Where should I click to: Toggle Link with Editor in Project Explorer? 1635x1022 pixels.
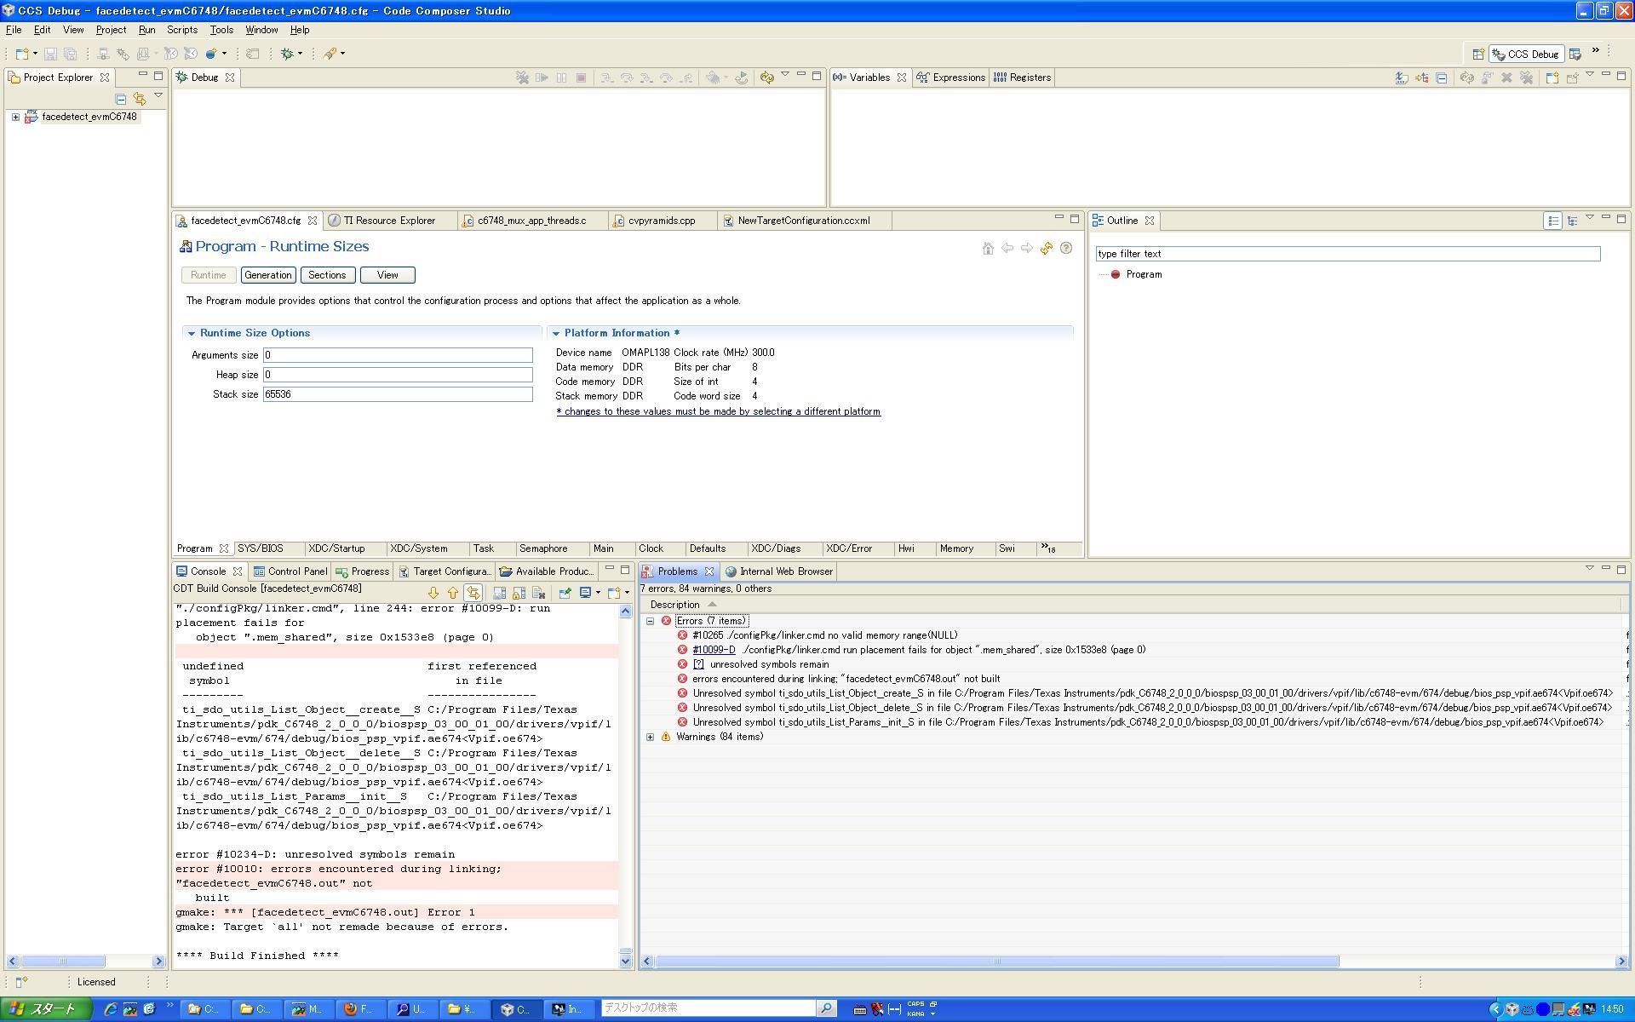[140, 99]
